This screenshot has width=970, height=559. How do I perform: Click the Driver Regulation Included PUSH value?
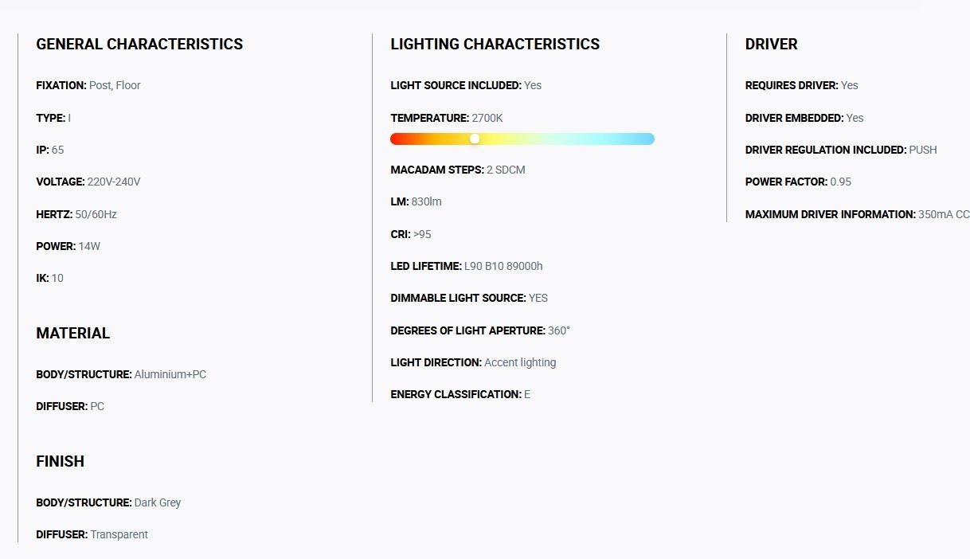923,150
